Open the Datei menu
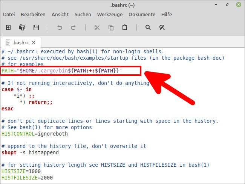Image resolution: width=245 pixels, height=184 pixels. coord(9,15)
